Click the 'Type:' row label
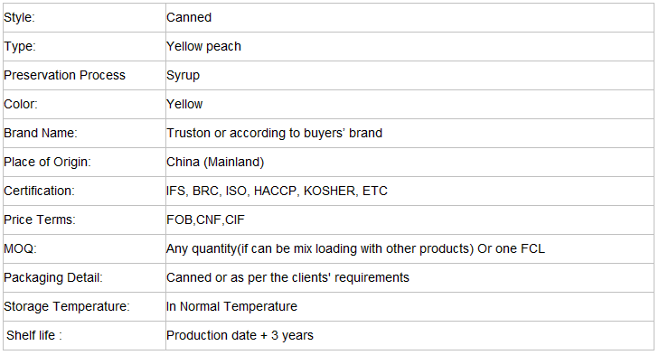 point(20,46)
